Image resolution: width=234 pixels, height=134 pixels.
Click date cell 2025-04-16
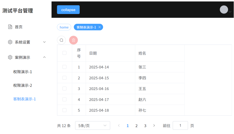tap(99, 89)
